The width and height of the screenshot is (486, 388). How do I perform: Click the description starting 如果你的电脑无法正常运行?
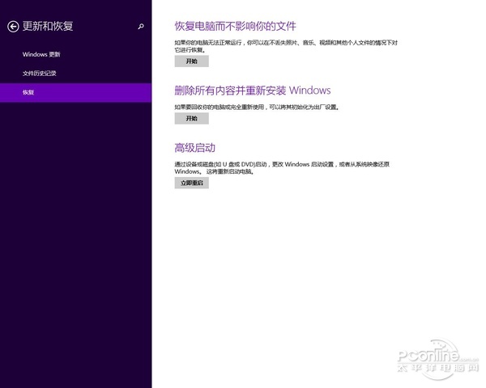286,46
